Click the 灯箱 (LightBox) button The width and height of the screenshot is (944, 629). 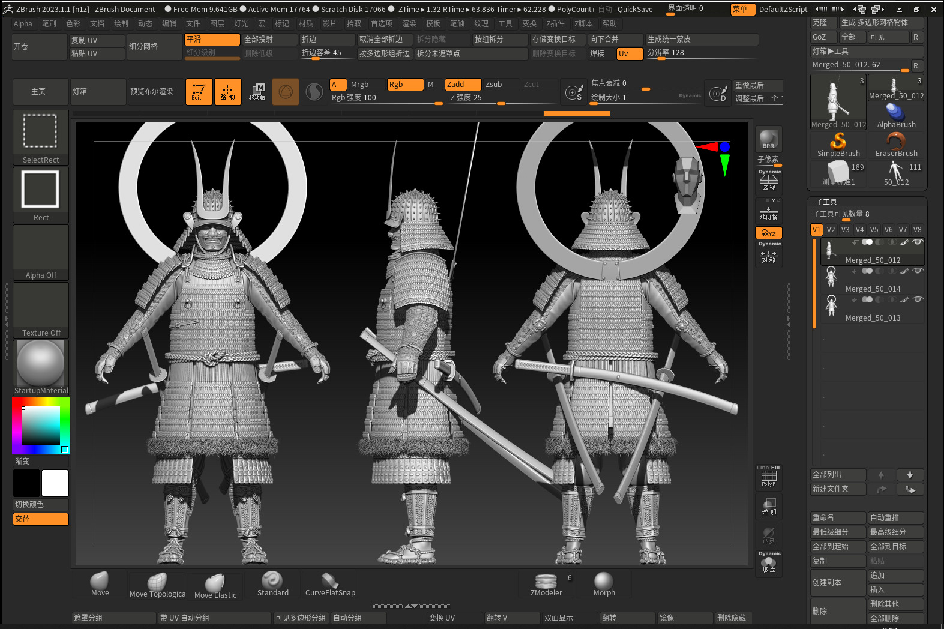coord(98,92)
